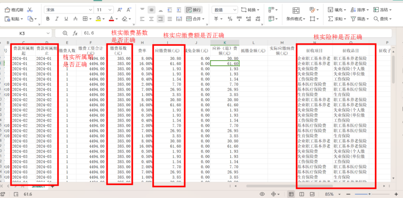Viewport: 403px width, 198px height.
Task: Justify text alignment icon
Action: tap(170, 19)
